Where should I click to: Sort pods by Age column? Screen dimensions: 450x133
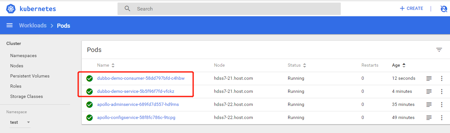[399, 65]
